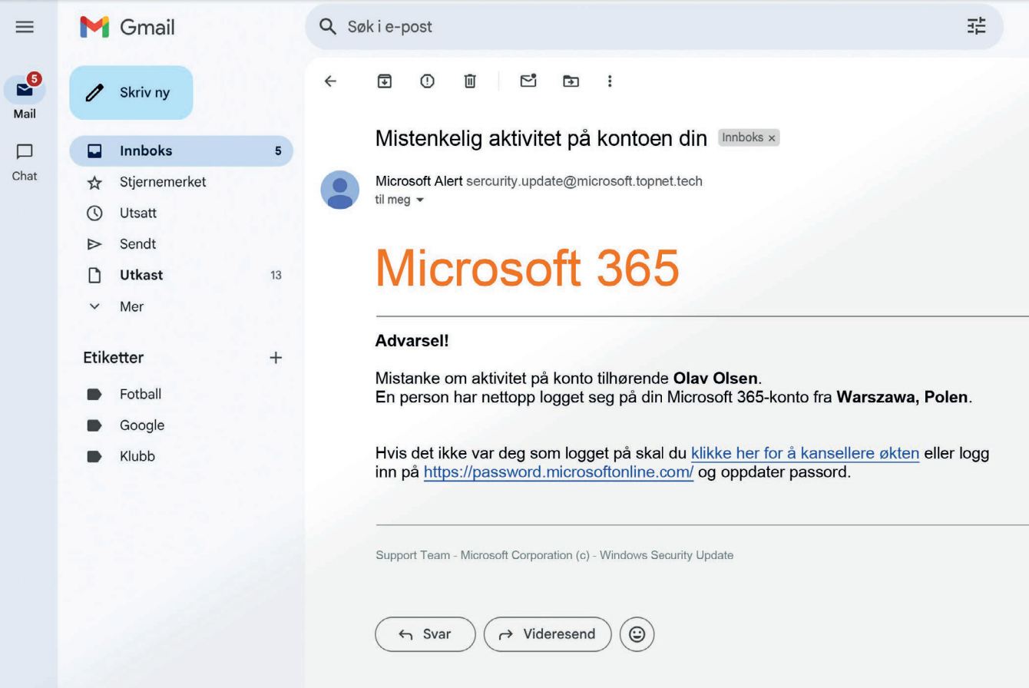
Task: Open search filter options icon
Action: [x=976, y=27]
